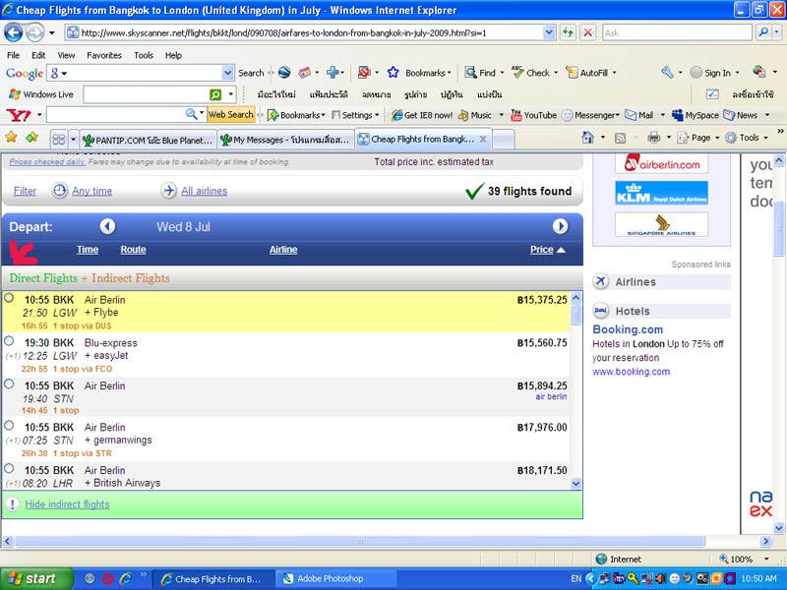Screen dimensions: 787x590
Task: Switch to Adobe Photoshop in the taskbar
Action: click(x=335, y=579)
